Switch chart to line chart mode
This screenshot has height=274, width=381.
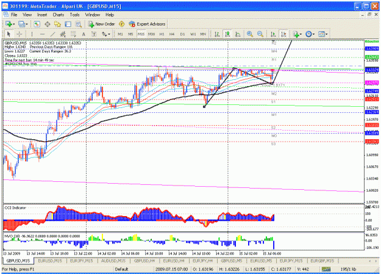(238, 34)
